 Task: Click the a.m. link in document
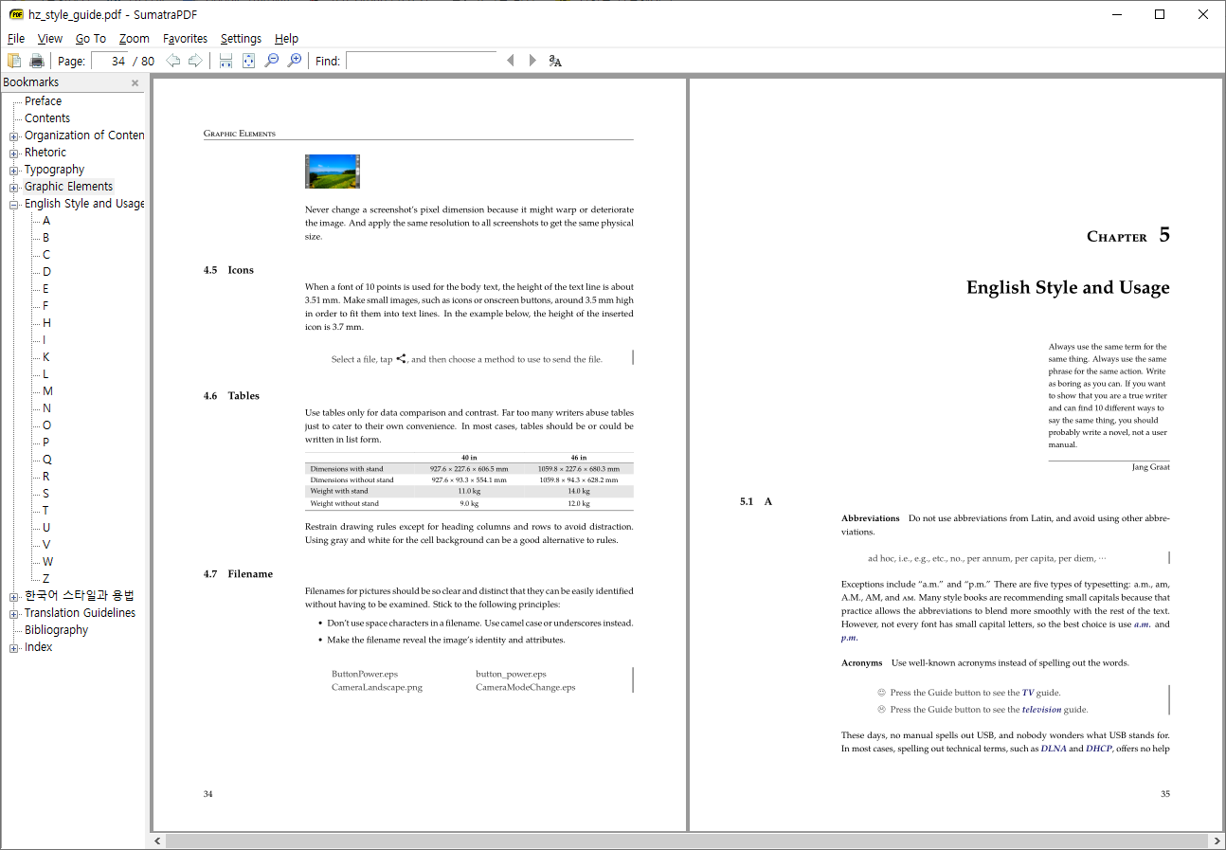click(x=1143, y=624)
